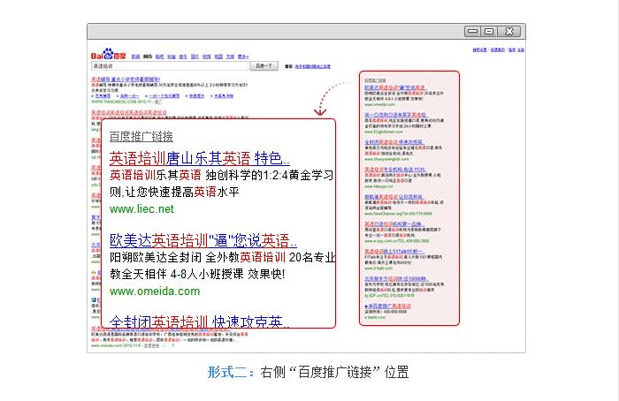Viewport: 619px width, 401px height.
Task: Open the 新闻 nav link
Action: (x=135, y=57)
